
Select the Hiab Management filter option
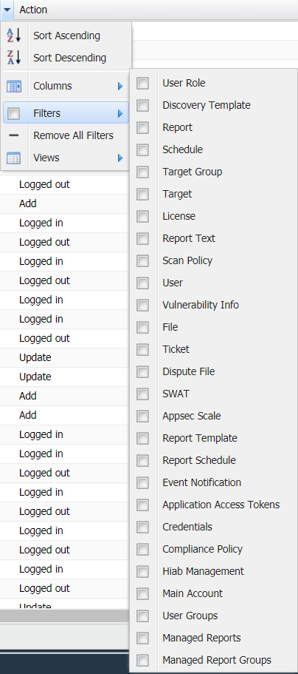tap(203, 571)
